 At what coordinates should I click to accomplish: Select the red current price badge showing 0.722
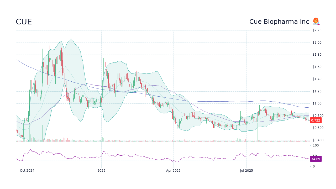(x=316, y=120)
